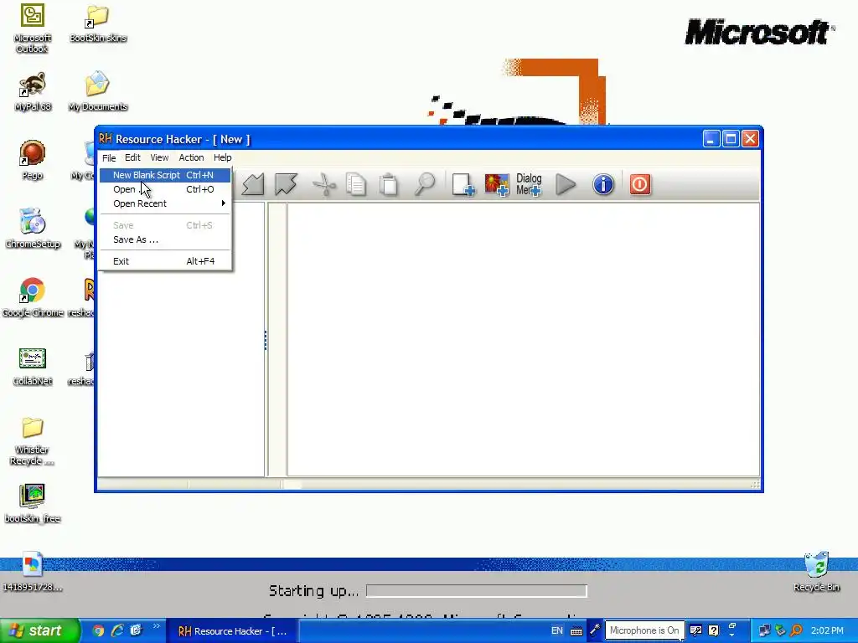Image resolution: width=858 pixels, height=643 pixels.
Task: Click the bent-arrow toolbar icon
Action: pyautogui.click(x=286, y=184)
